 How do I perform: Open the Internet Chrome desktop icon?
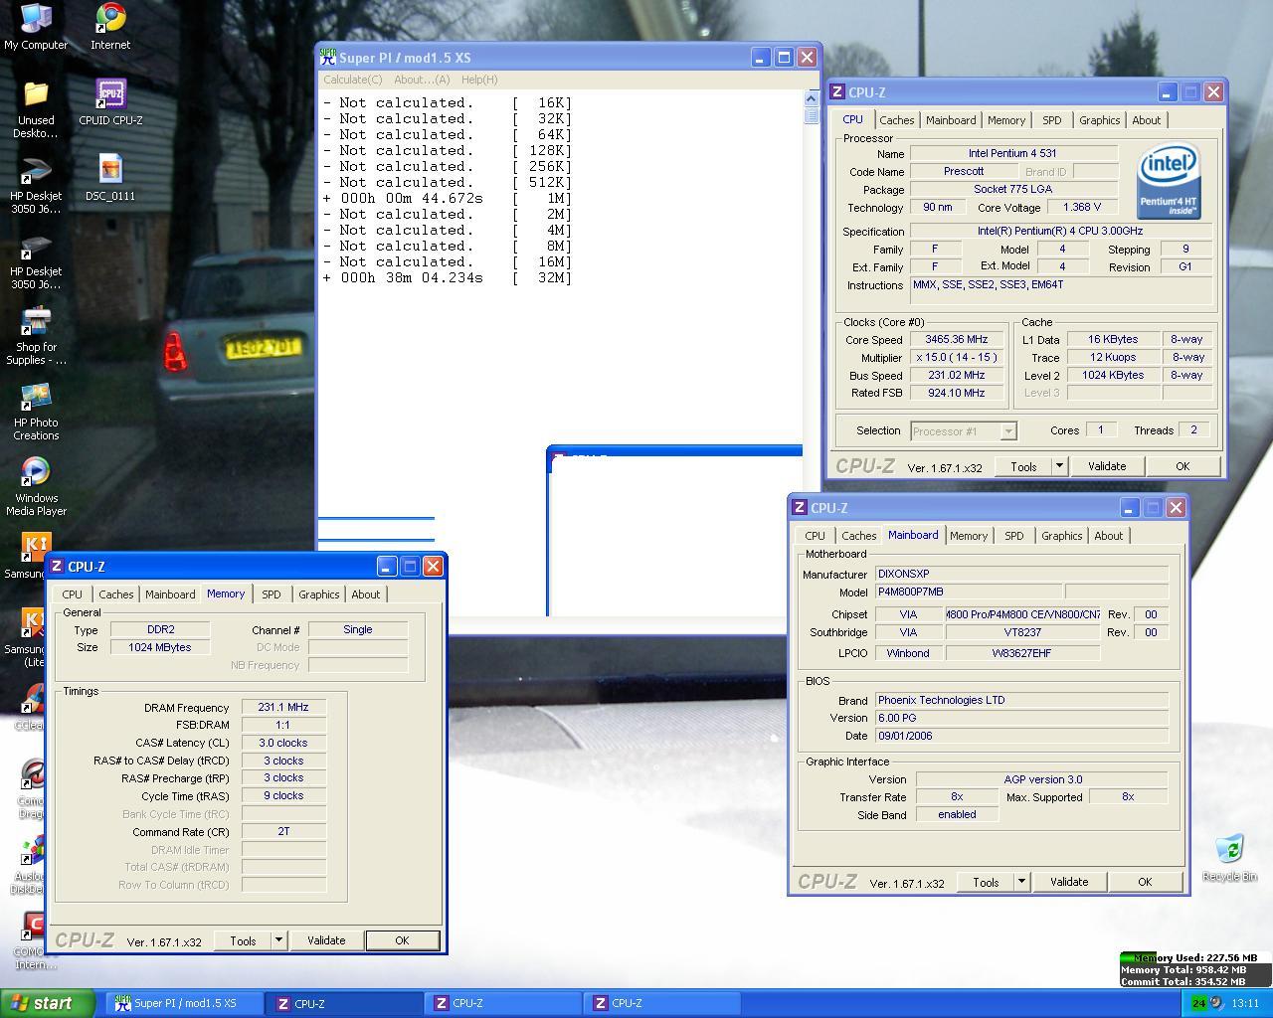click(x=110, y=27)
